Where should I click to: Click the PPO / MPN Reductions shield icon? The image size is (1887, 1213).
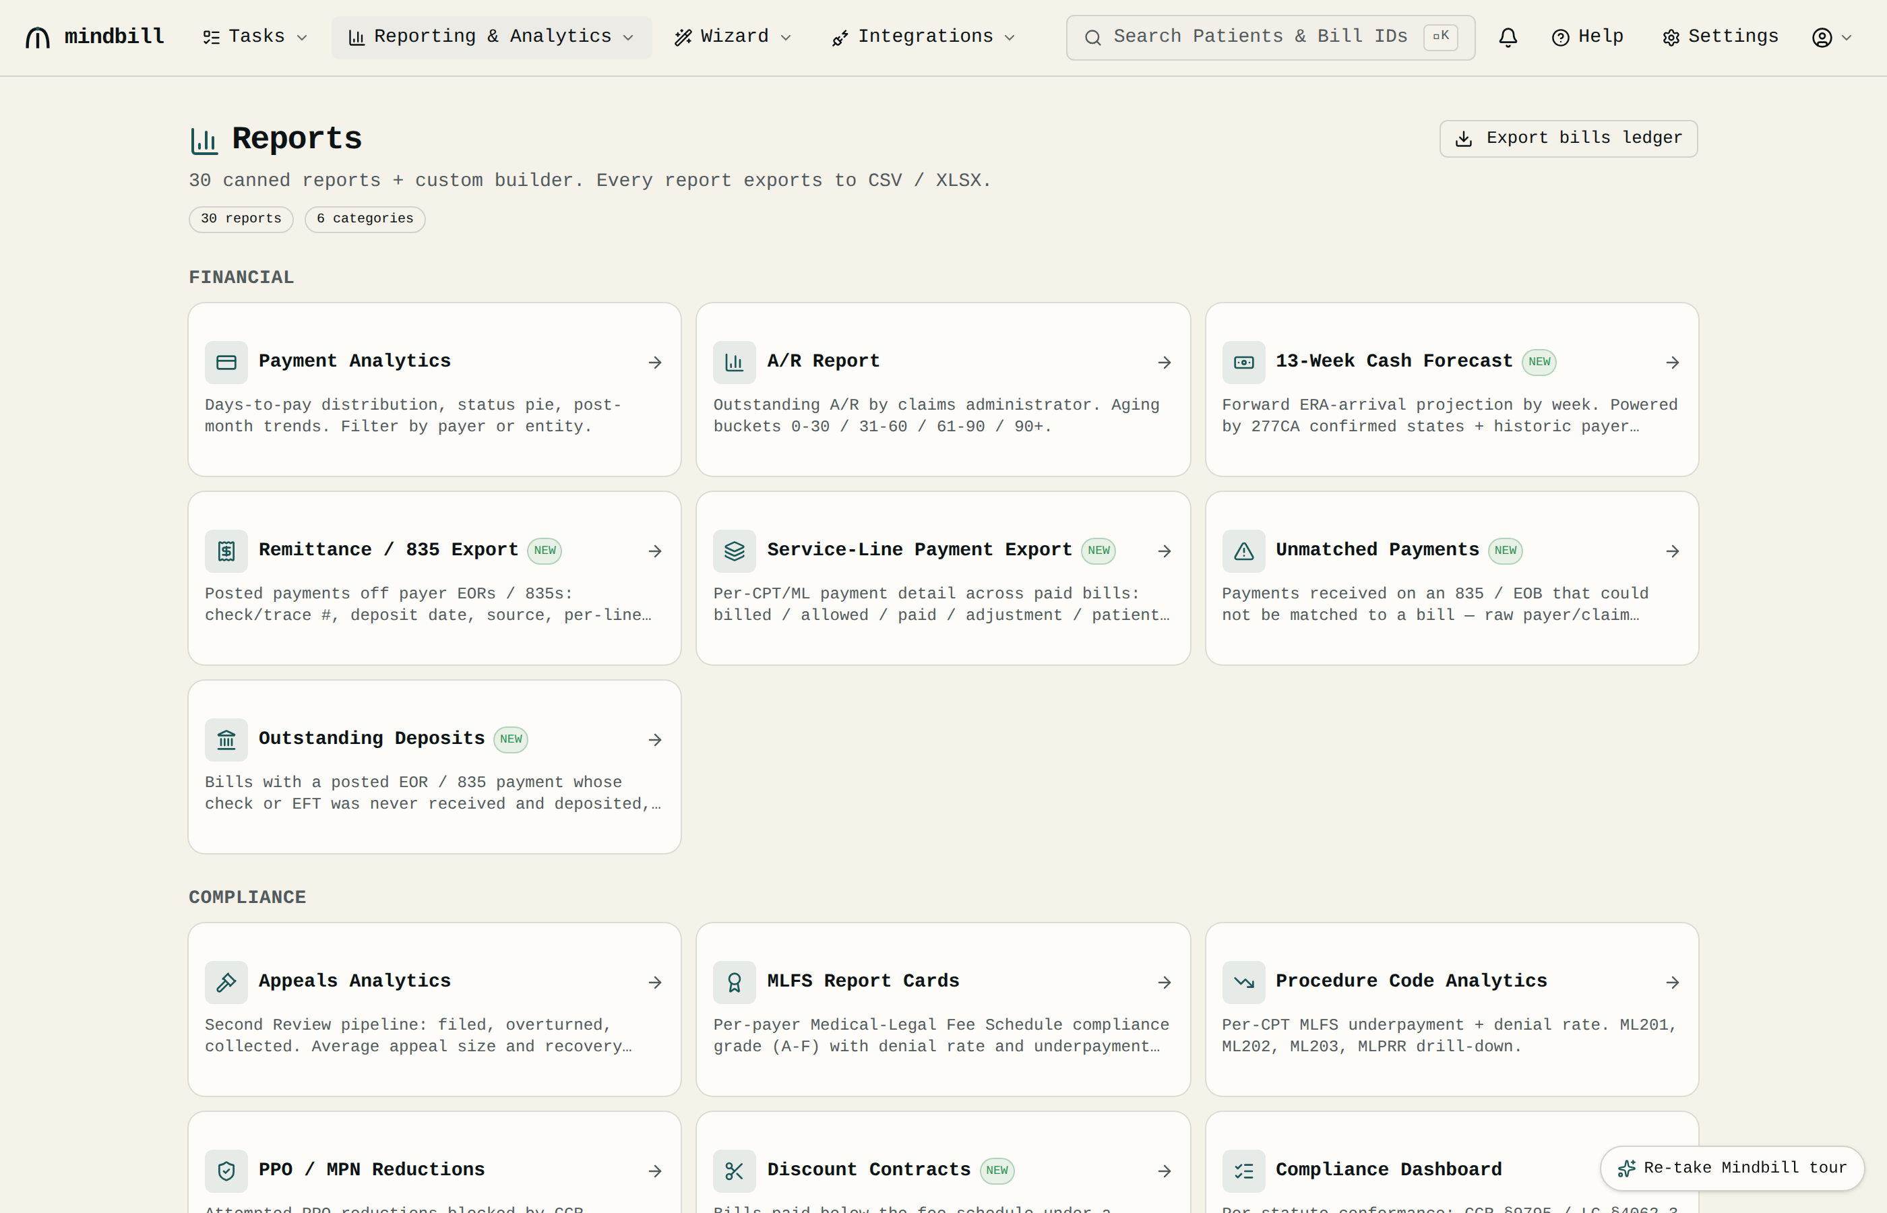tap(226, 1171)
